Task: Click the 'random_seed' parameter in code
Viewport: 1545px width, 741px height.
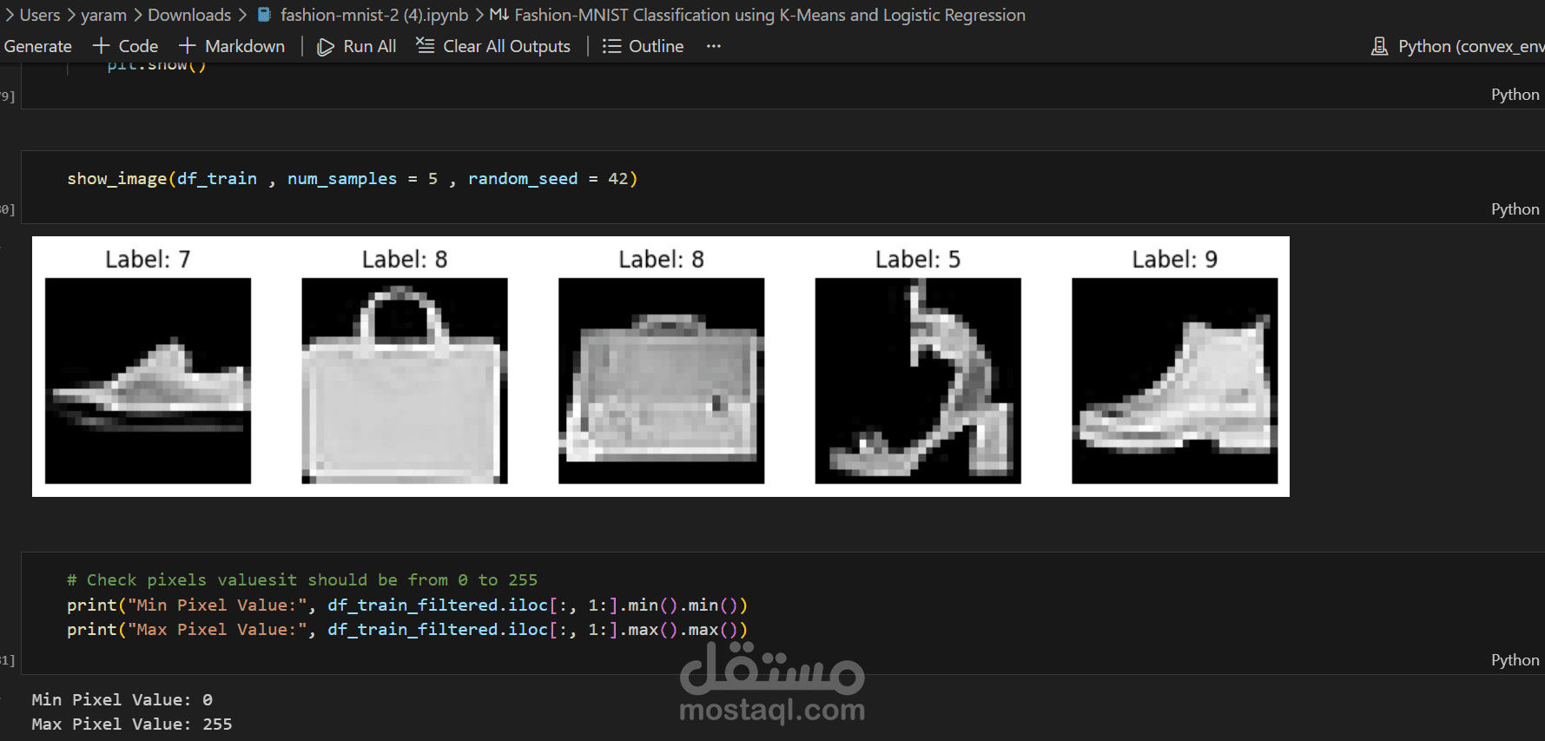Action: point(523,179)
